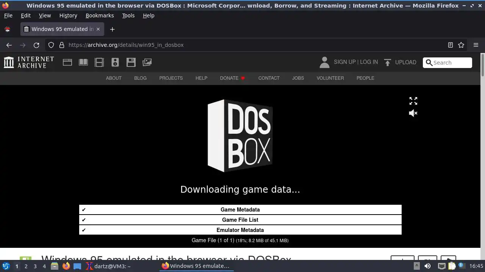Image resolution: width=485 pixels, height=272 pixels.
Task: Open the File menu
Action: (x=8, y=15)
